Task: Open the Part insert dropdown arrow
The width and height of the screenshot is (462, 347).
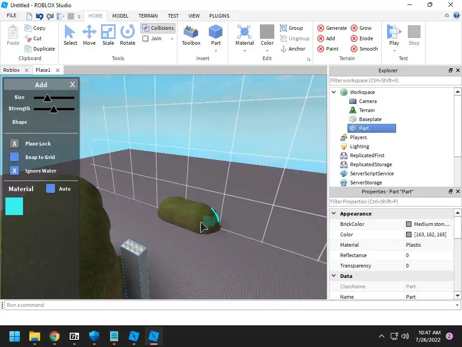Action: pos(216,51)
